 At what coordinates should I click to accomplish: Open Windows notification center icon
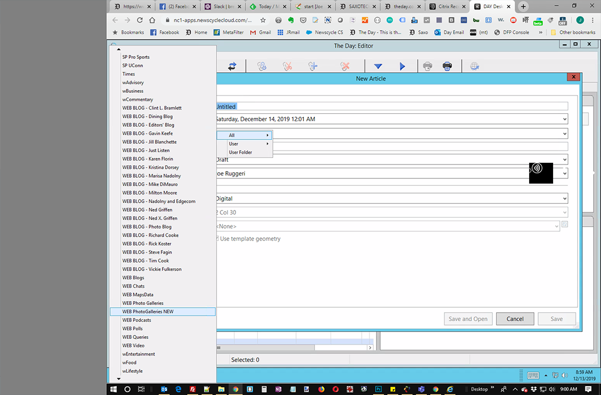pos(588,389)
